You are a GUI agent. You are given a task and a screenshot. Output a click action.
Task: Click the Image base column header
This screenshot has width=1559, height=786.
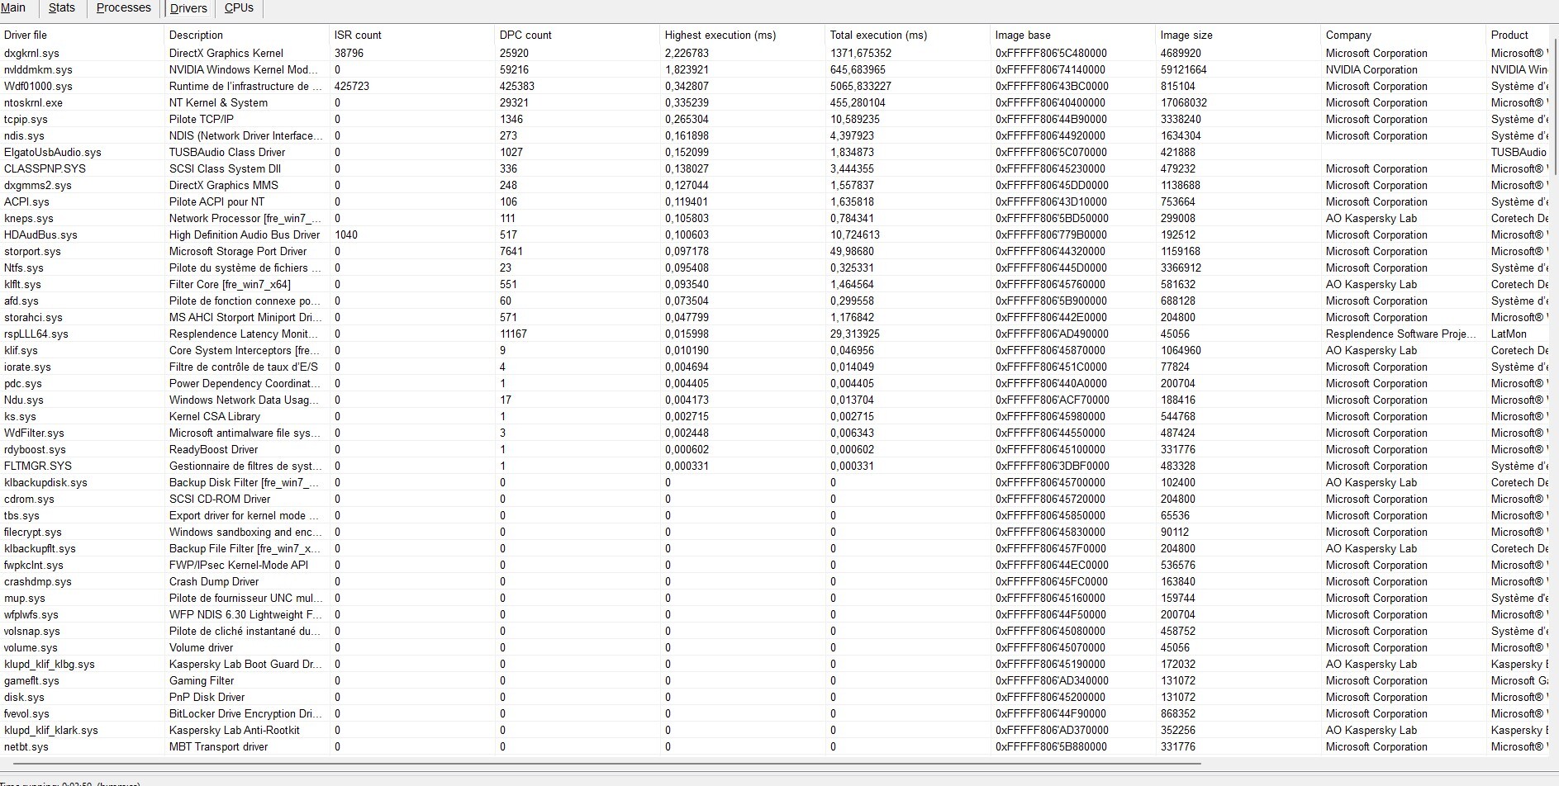(1073, 35)
